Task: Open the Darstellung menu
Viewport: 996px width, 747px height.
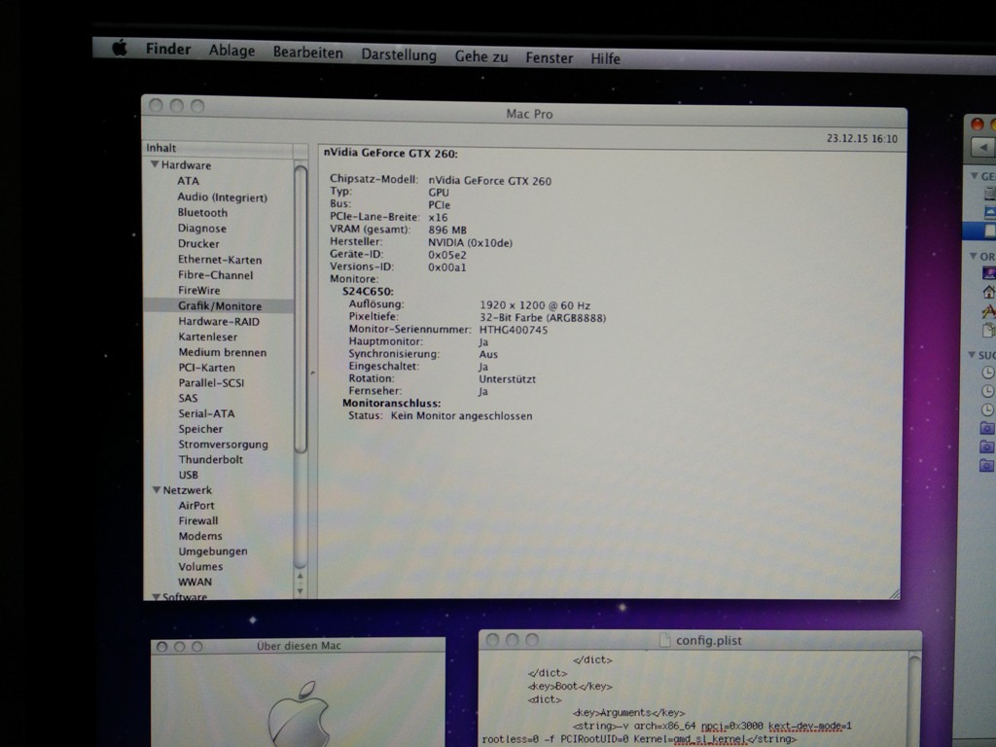Action: 399,55
